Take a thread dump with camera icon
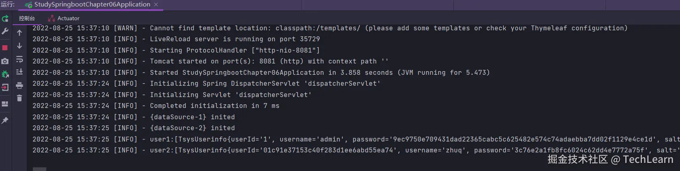 tap(5, 61)
